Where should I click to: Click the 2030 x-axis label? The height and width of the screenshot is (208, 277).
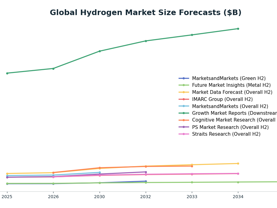(100, 197)
